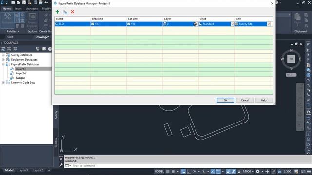Click the command line customize wrench icon
This screenshot has height=175, width=312.
coord(61,165)
